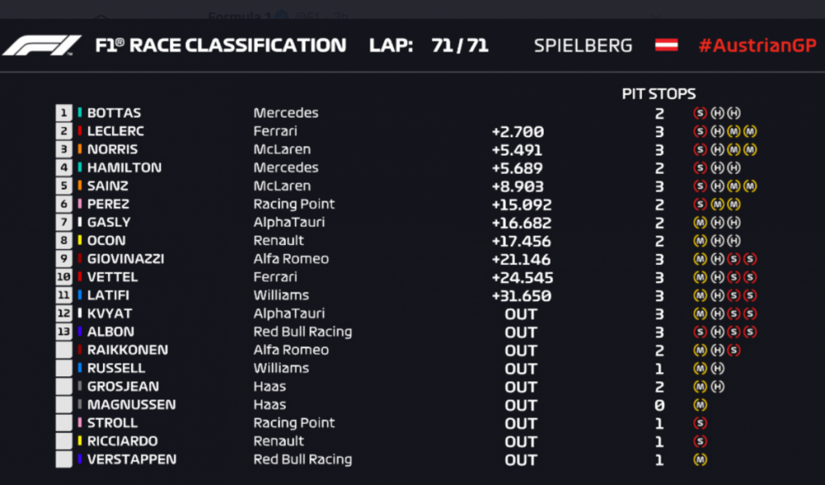The width and height of the screenshot is (825, 485).
Task: Click the Austrian flag icon
Action: point(665,45)
